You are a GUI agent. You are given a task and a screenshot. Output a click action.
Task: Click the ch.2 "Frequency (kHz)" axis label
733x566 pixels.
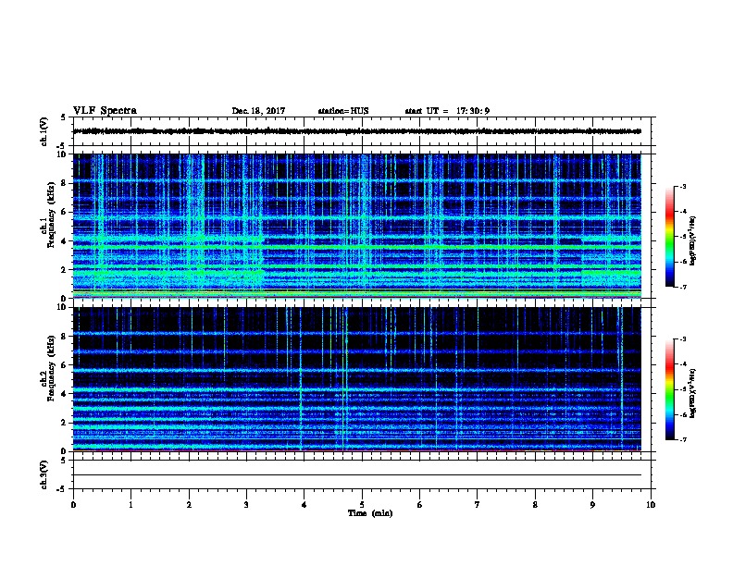(51, 368)
